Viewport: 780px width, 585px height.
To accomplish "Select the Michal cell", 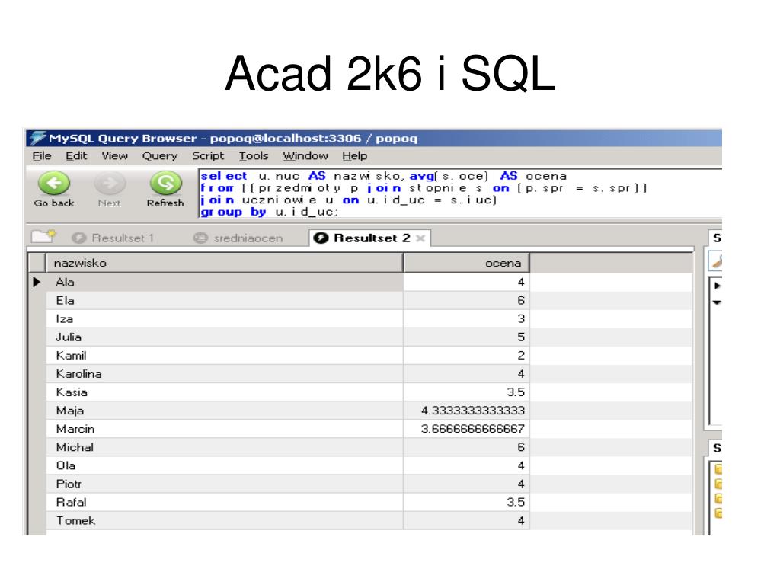I will pos(225,447).
